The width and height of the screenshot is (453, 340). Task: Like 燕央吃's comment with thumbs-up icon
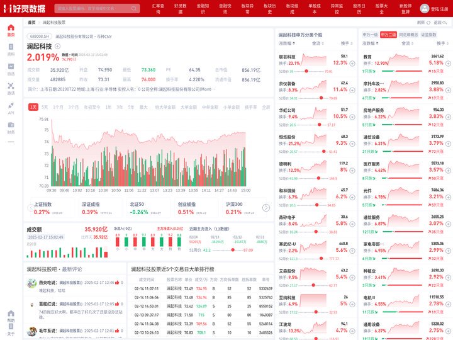tap(117, 283)
